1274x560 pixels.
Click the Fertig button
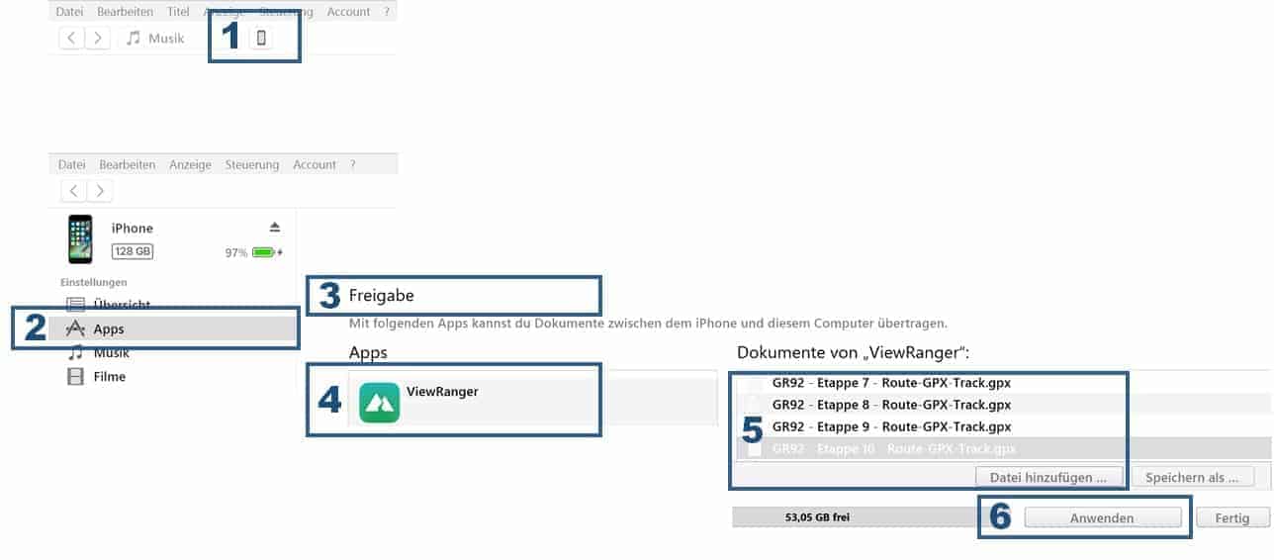coord(1232,517)
